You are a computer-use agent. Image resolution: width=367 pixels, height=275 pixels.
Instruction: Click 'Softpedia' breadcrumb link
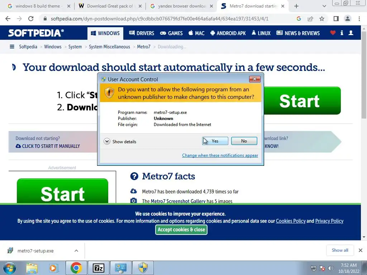[x=28, y=47]
